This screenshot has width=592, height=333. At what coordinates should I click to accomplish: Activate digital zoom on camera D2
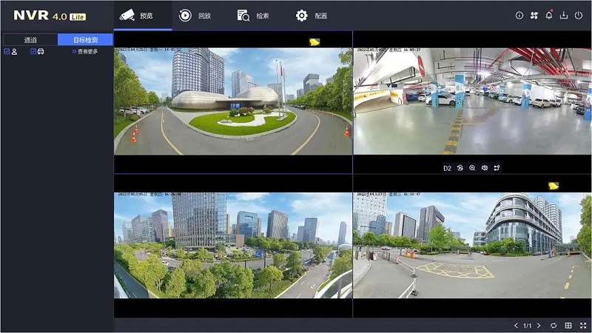point(472,168)
